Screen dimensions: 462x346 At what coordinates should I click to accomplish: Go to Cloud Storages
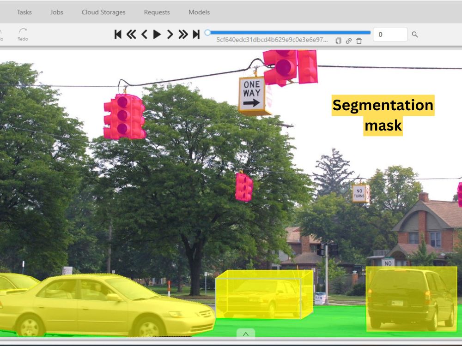pos(103,12)
